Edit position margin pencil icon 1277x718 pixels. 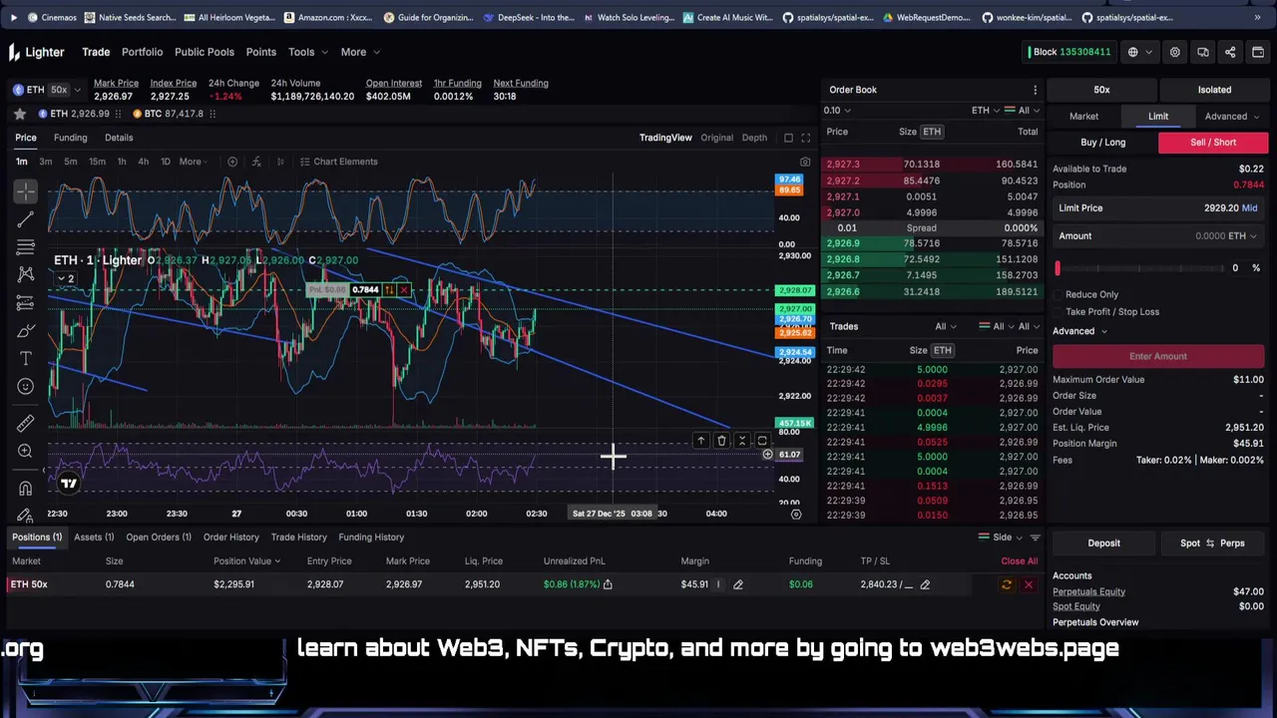point(738,584)
